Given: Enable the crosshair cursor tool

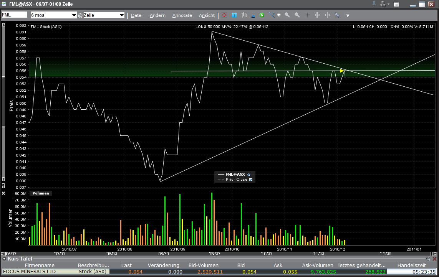Looking at the screenshot, I should (307, 15).
